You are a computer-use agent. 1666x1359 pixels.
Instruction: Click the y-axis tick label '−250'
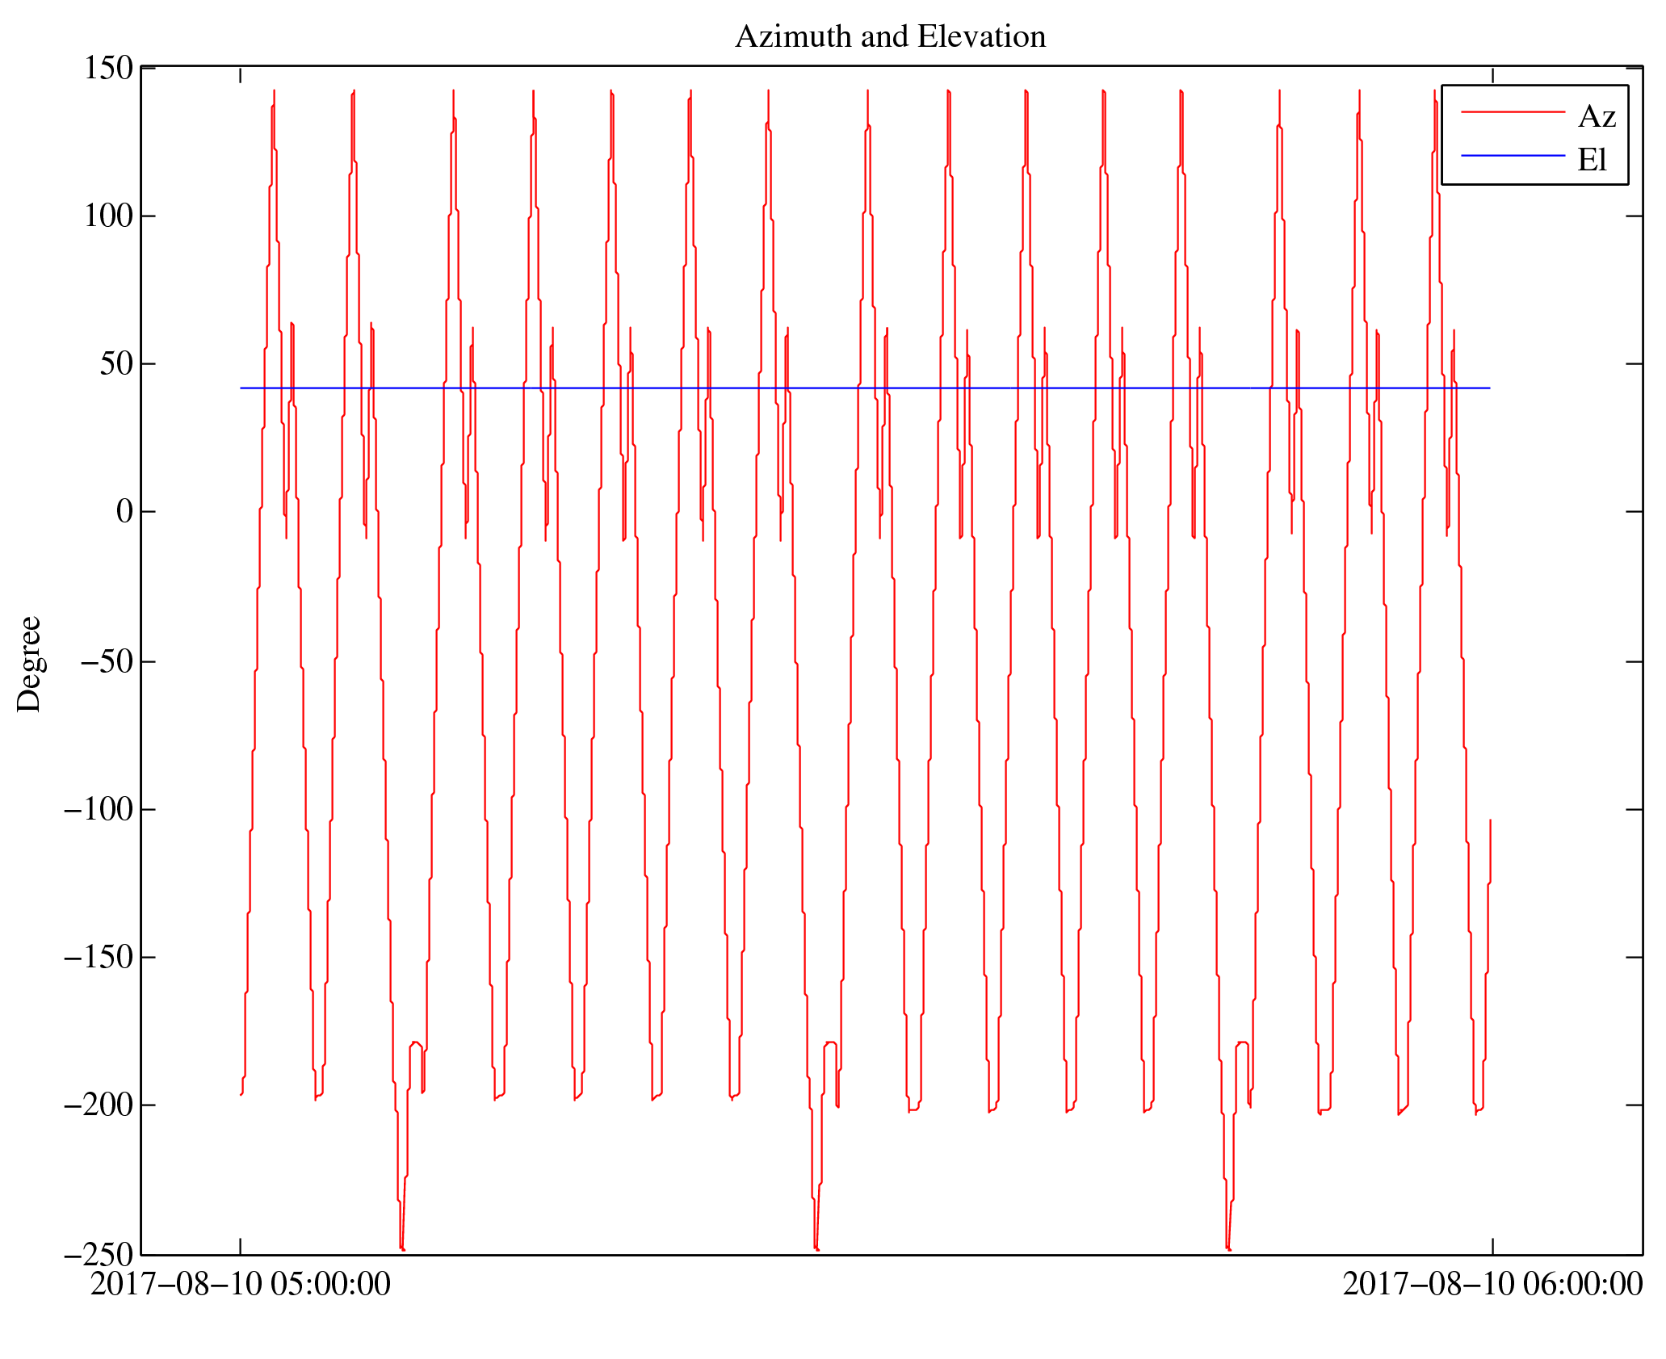[99, 1254]
